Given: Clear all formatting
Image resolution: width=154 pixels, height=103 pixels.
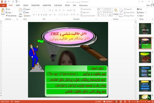Looking at the screenshot, I should click(56, 10).
